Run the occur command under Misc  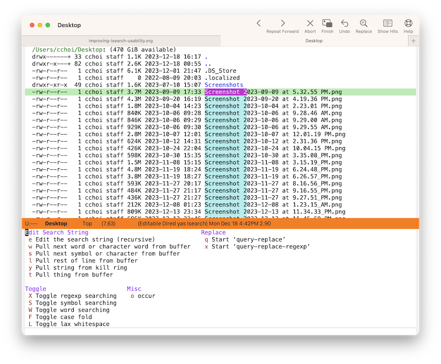pos(143,296)
